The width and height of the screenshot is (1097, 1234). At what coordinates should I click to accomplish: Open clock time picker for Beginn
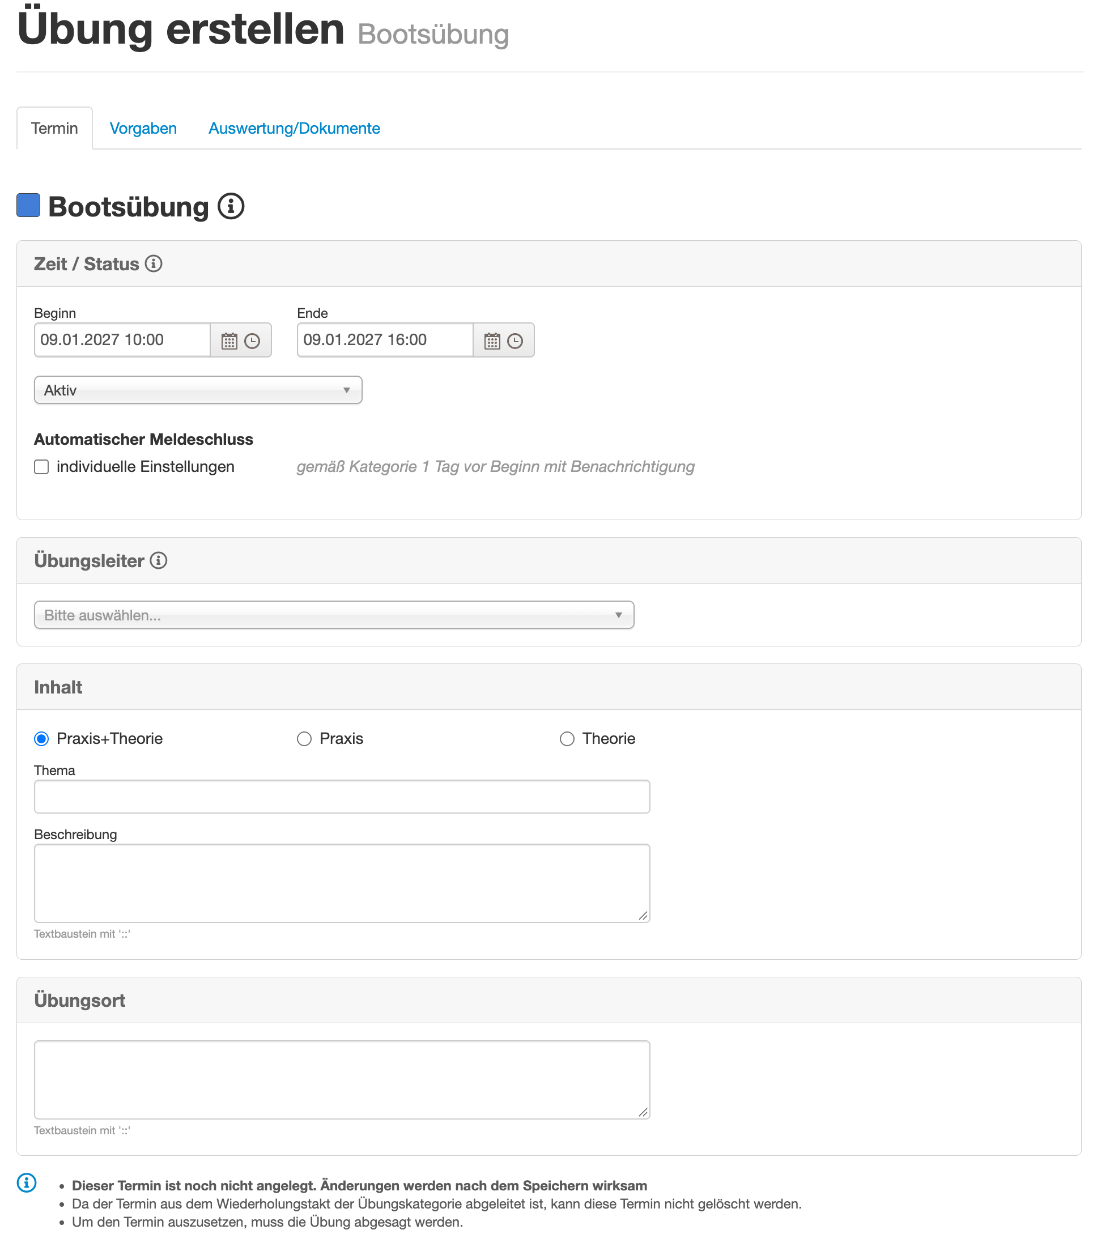tap(252, 341)
